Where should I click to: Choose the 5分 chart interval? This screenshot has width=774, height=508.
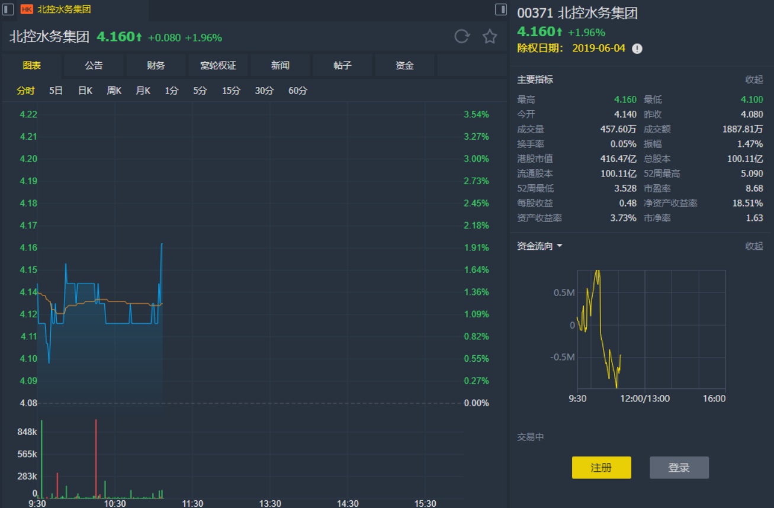[200, 91]
